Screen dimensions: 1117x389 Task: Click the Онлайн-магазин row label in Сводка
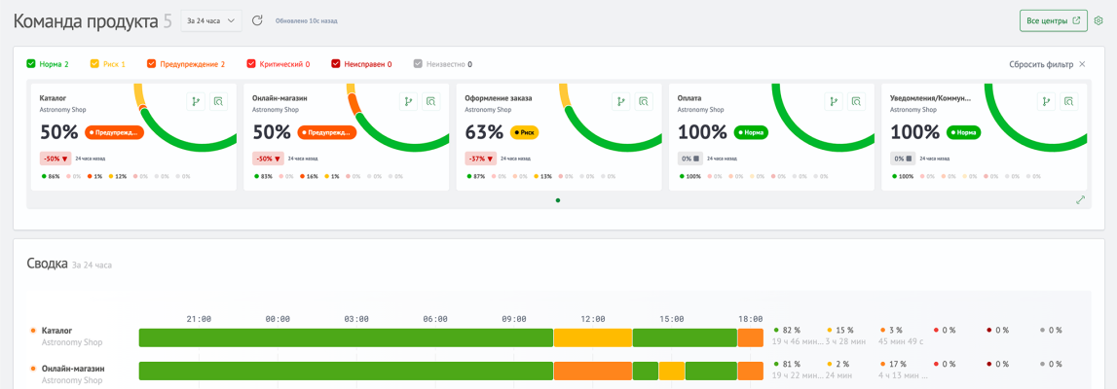pyautogui.click(x=73, y=370)
